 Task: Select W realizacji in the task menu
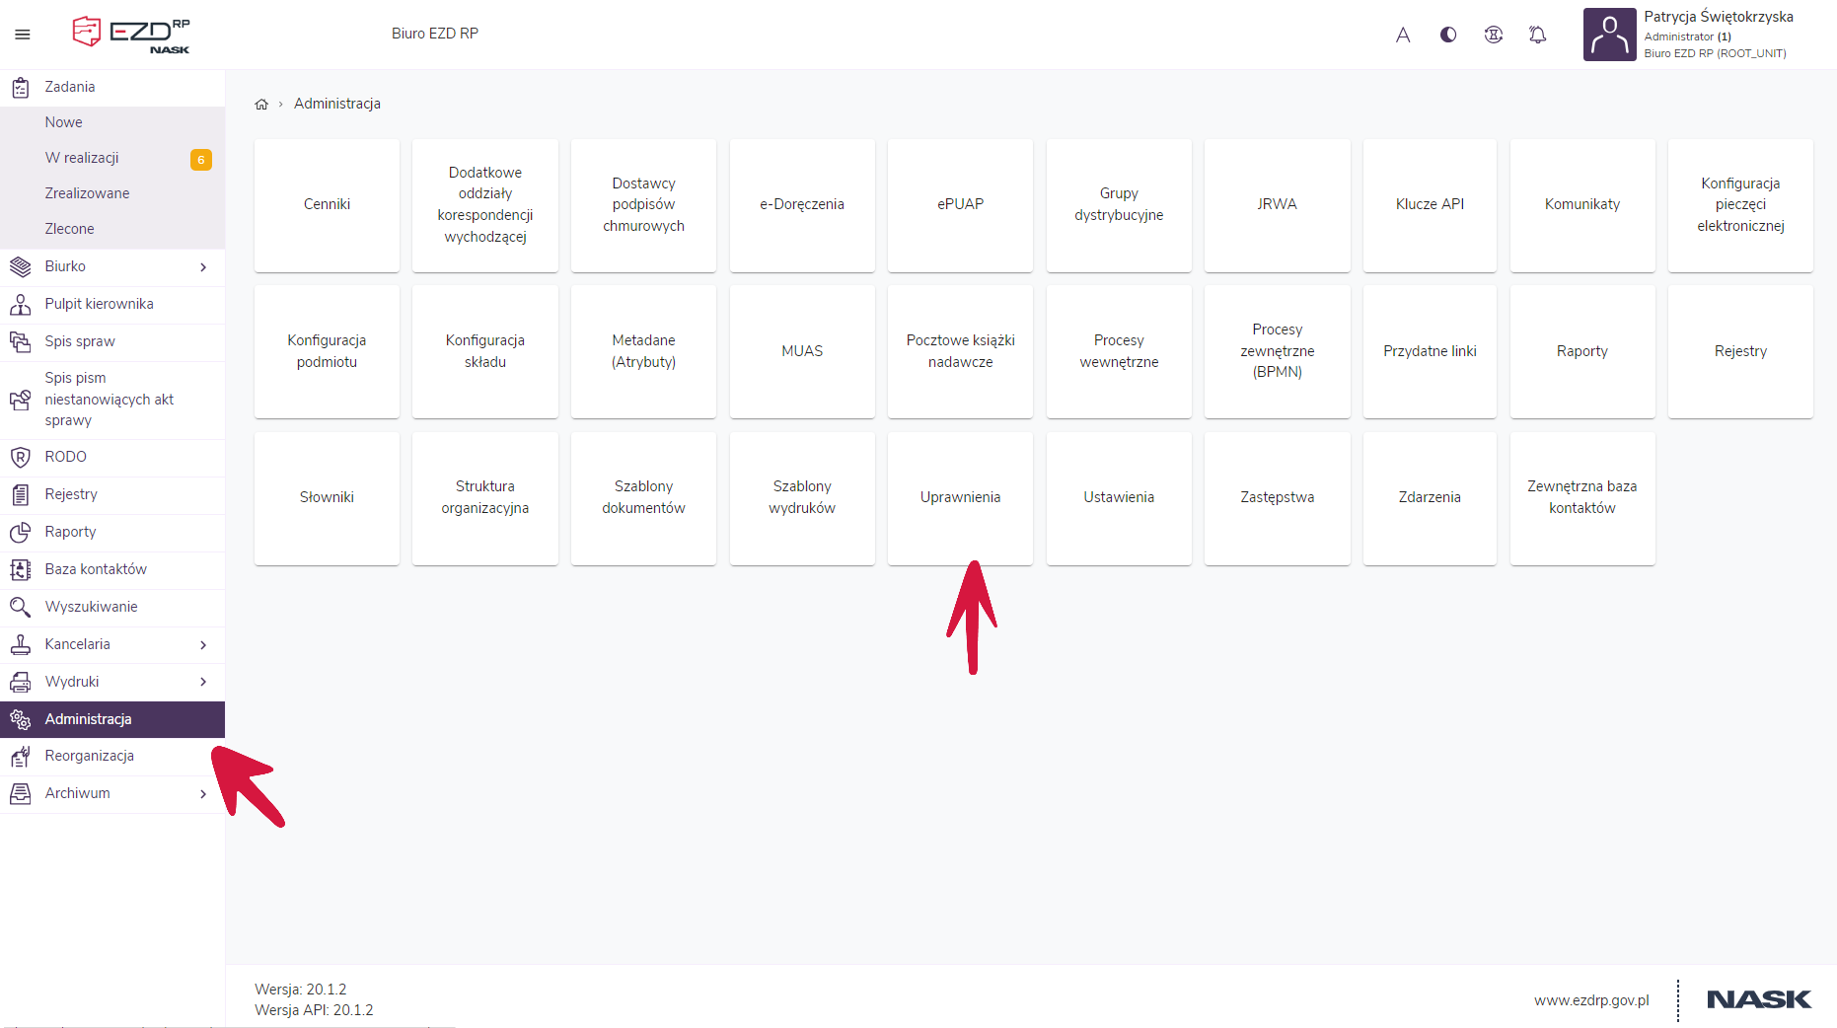[x=82, y=158]
